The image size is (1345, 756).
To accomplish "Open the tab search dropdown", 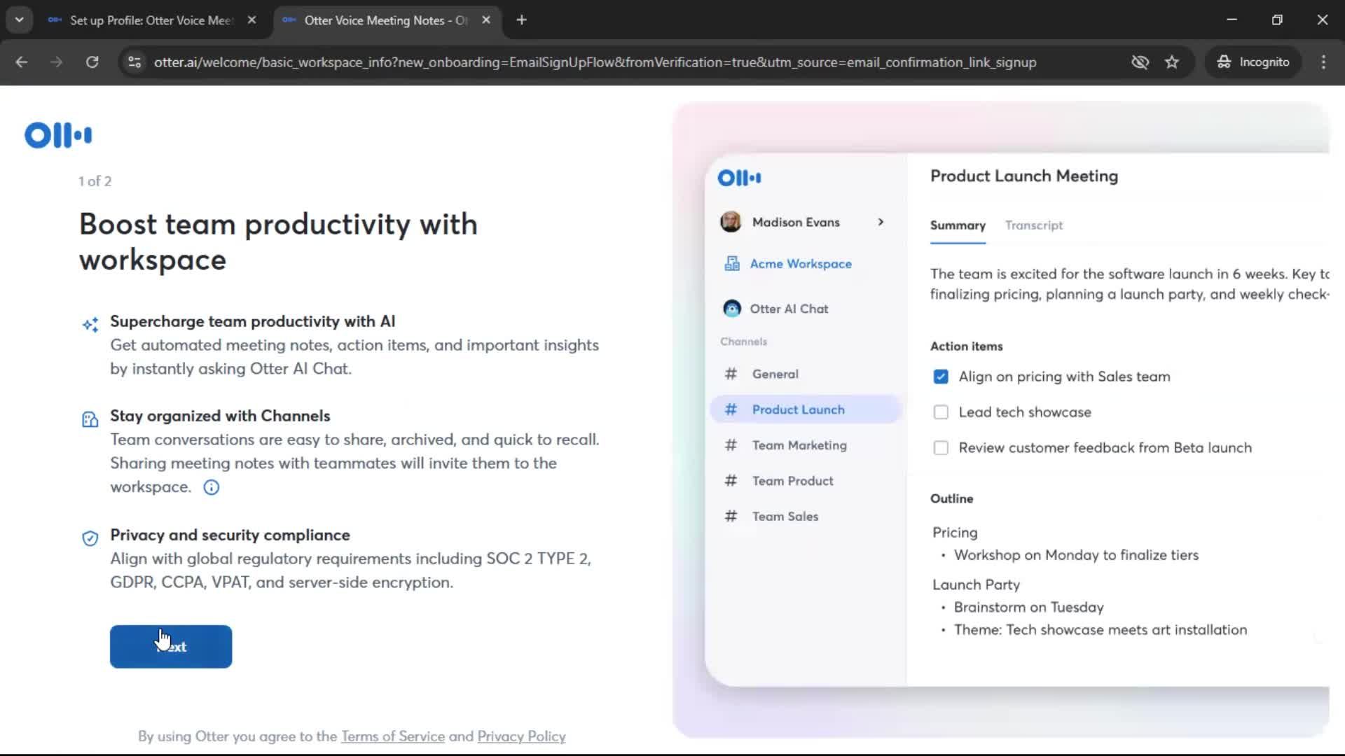I will tap(20, 20).
